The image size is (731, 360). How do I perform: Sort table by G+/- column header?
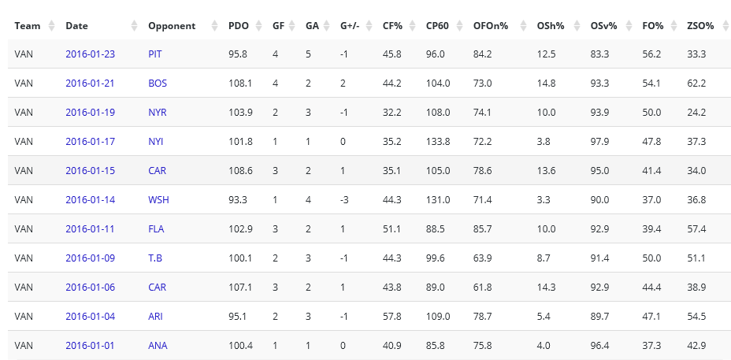(350, 26)
